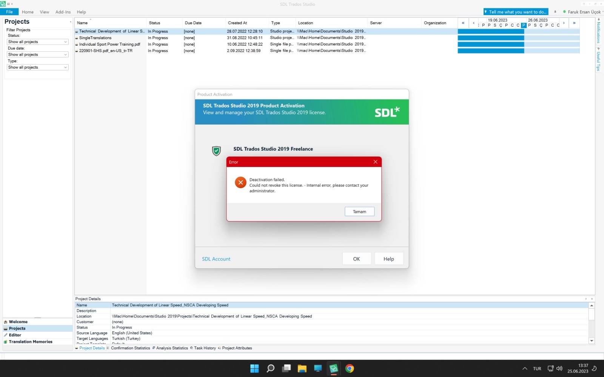Open Task View on the taskbar
Image resolution: width=604 pixels, height=377 pixels.
(x=287, y=368)
